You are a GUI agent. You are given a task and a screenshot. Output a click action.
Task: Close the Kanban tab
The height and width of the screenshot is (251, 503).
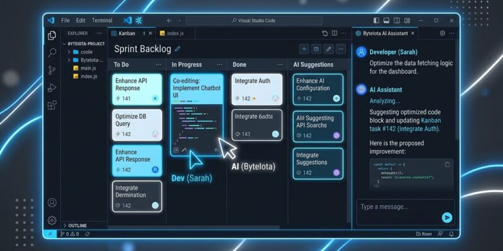click(x=150, y=33)
